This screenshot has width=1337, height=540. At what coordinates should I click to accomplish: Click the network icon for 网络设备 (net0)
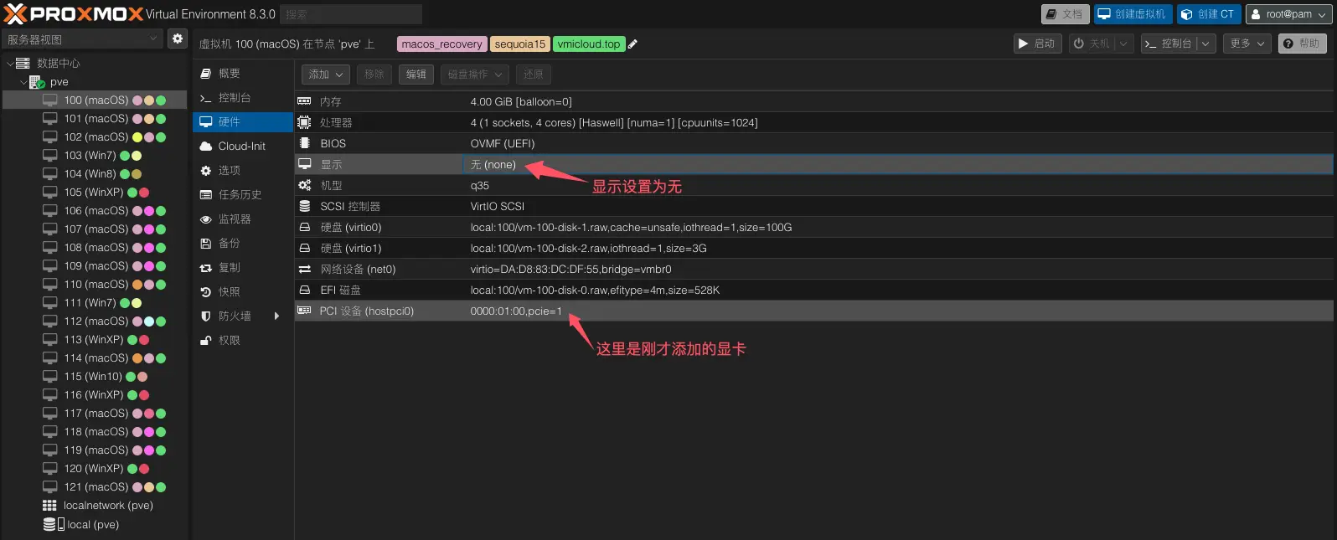coord(304,269)
